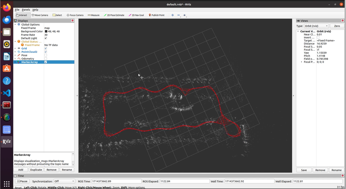Click the Background Color swatch
Viewport: 346px width, 189px height.
[46, 31]
